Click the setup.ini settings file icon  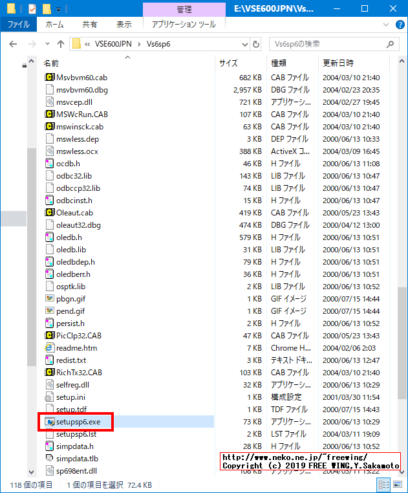(x=49, y=397)
